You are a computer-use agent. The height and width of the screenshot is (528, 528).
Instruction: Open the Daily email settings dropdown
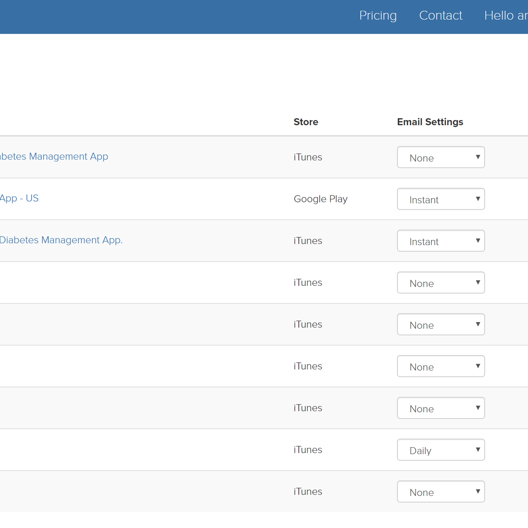click(441, 450)
